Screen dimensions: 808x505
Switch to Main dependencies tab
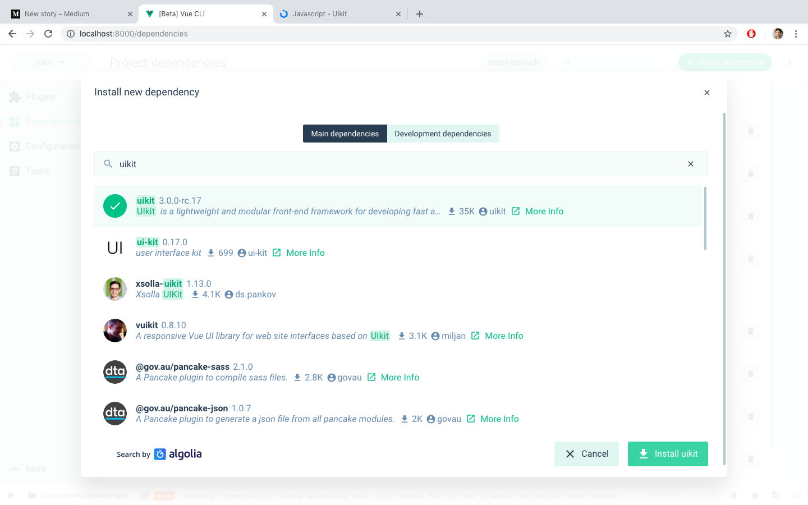pyautogui.click(x=345, y=134)
